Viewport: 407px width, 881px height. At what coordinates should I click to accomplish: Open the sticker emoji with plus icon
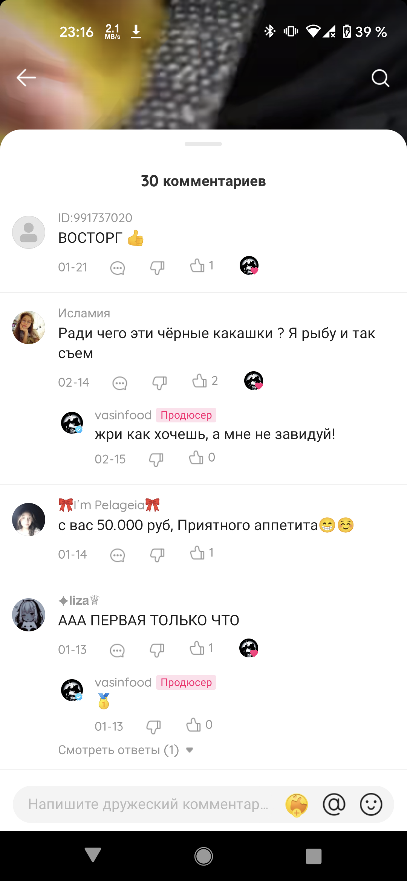tap(297, 805)
